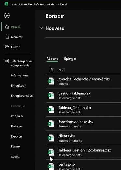Select Ouvrir in the sidebar
The width and height of the screenshot is (121, 170).
[x=15, y=47]
